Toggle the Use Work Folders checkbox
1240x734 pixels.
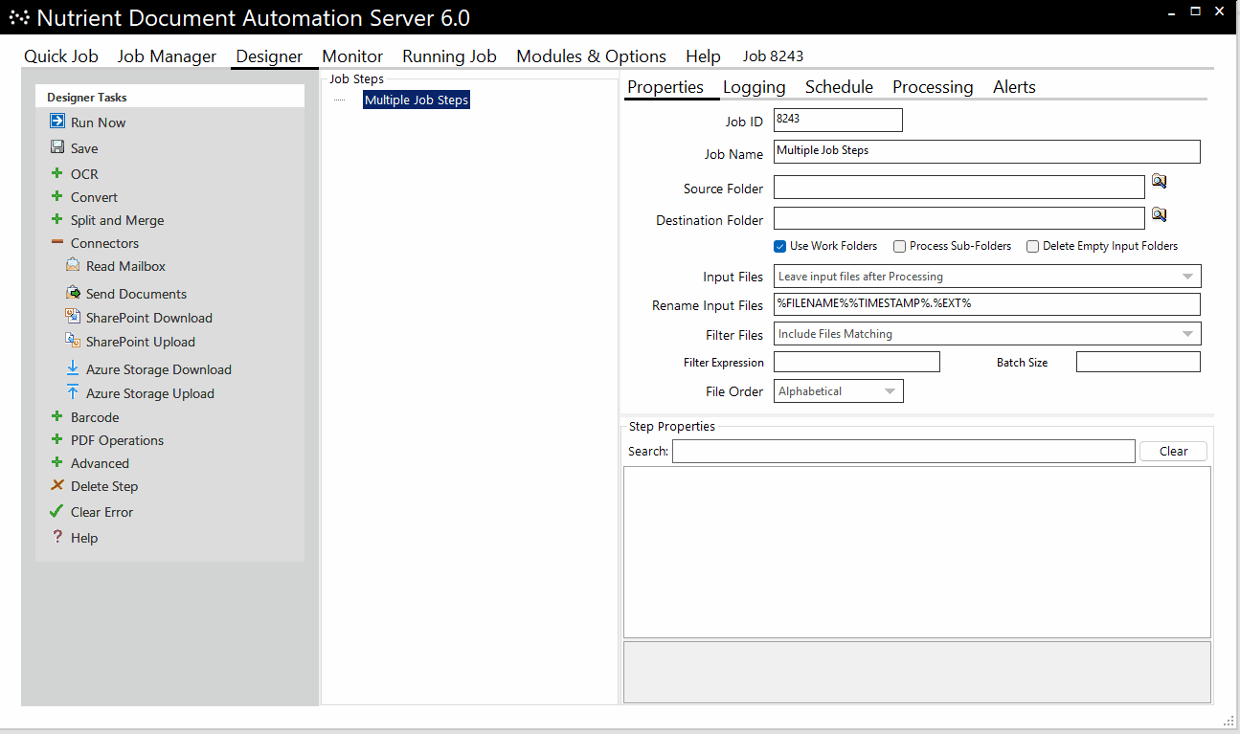(x=779, y=246)
